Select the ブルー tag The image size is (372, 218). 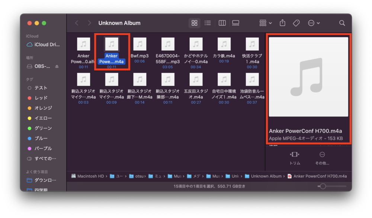pyautogui.click(x=38, y=138)
